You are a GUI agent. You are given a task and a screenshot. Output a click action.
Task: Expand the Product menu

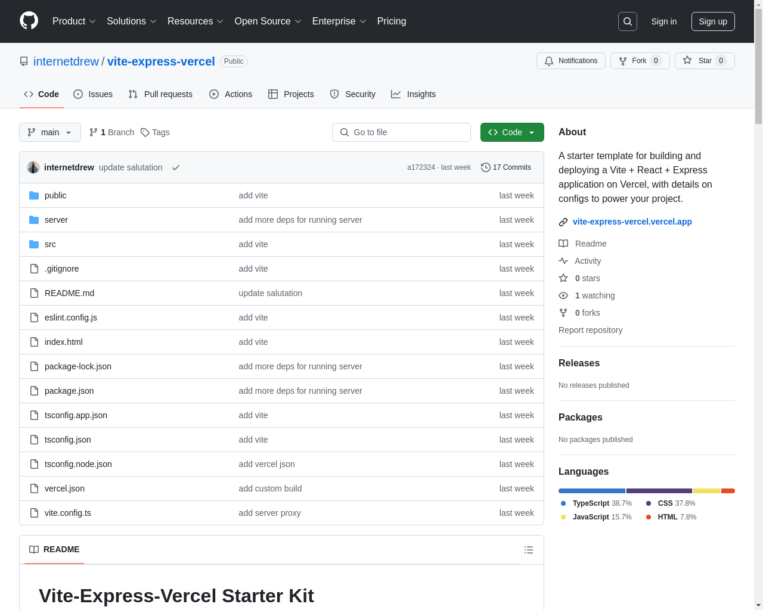pyautogui.click(x=74, y=21)
